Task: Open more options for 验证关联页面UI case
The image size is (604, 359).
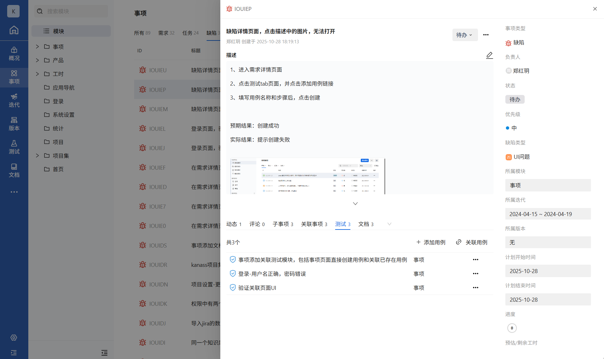Action: [475, 288]
